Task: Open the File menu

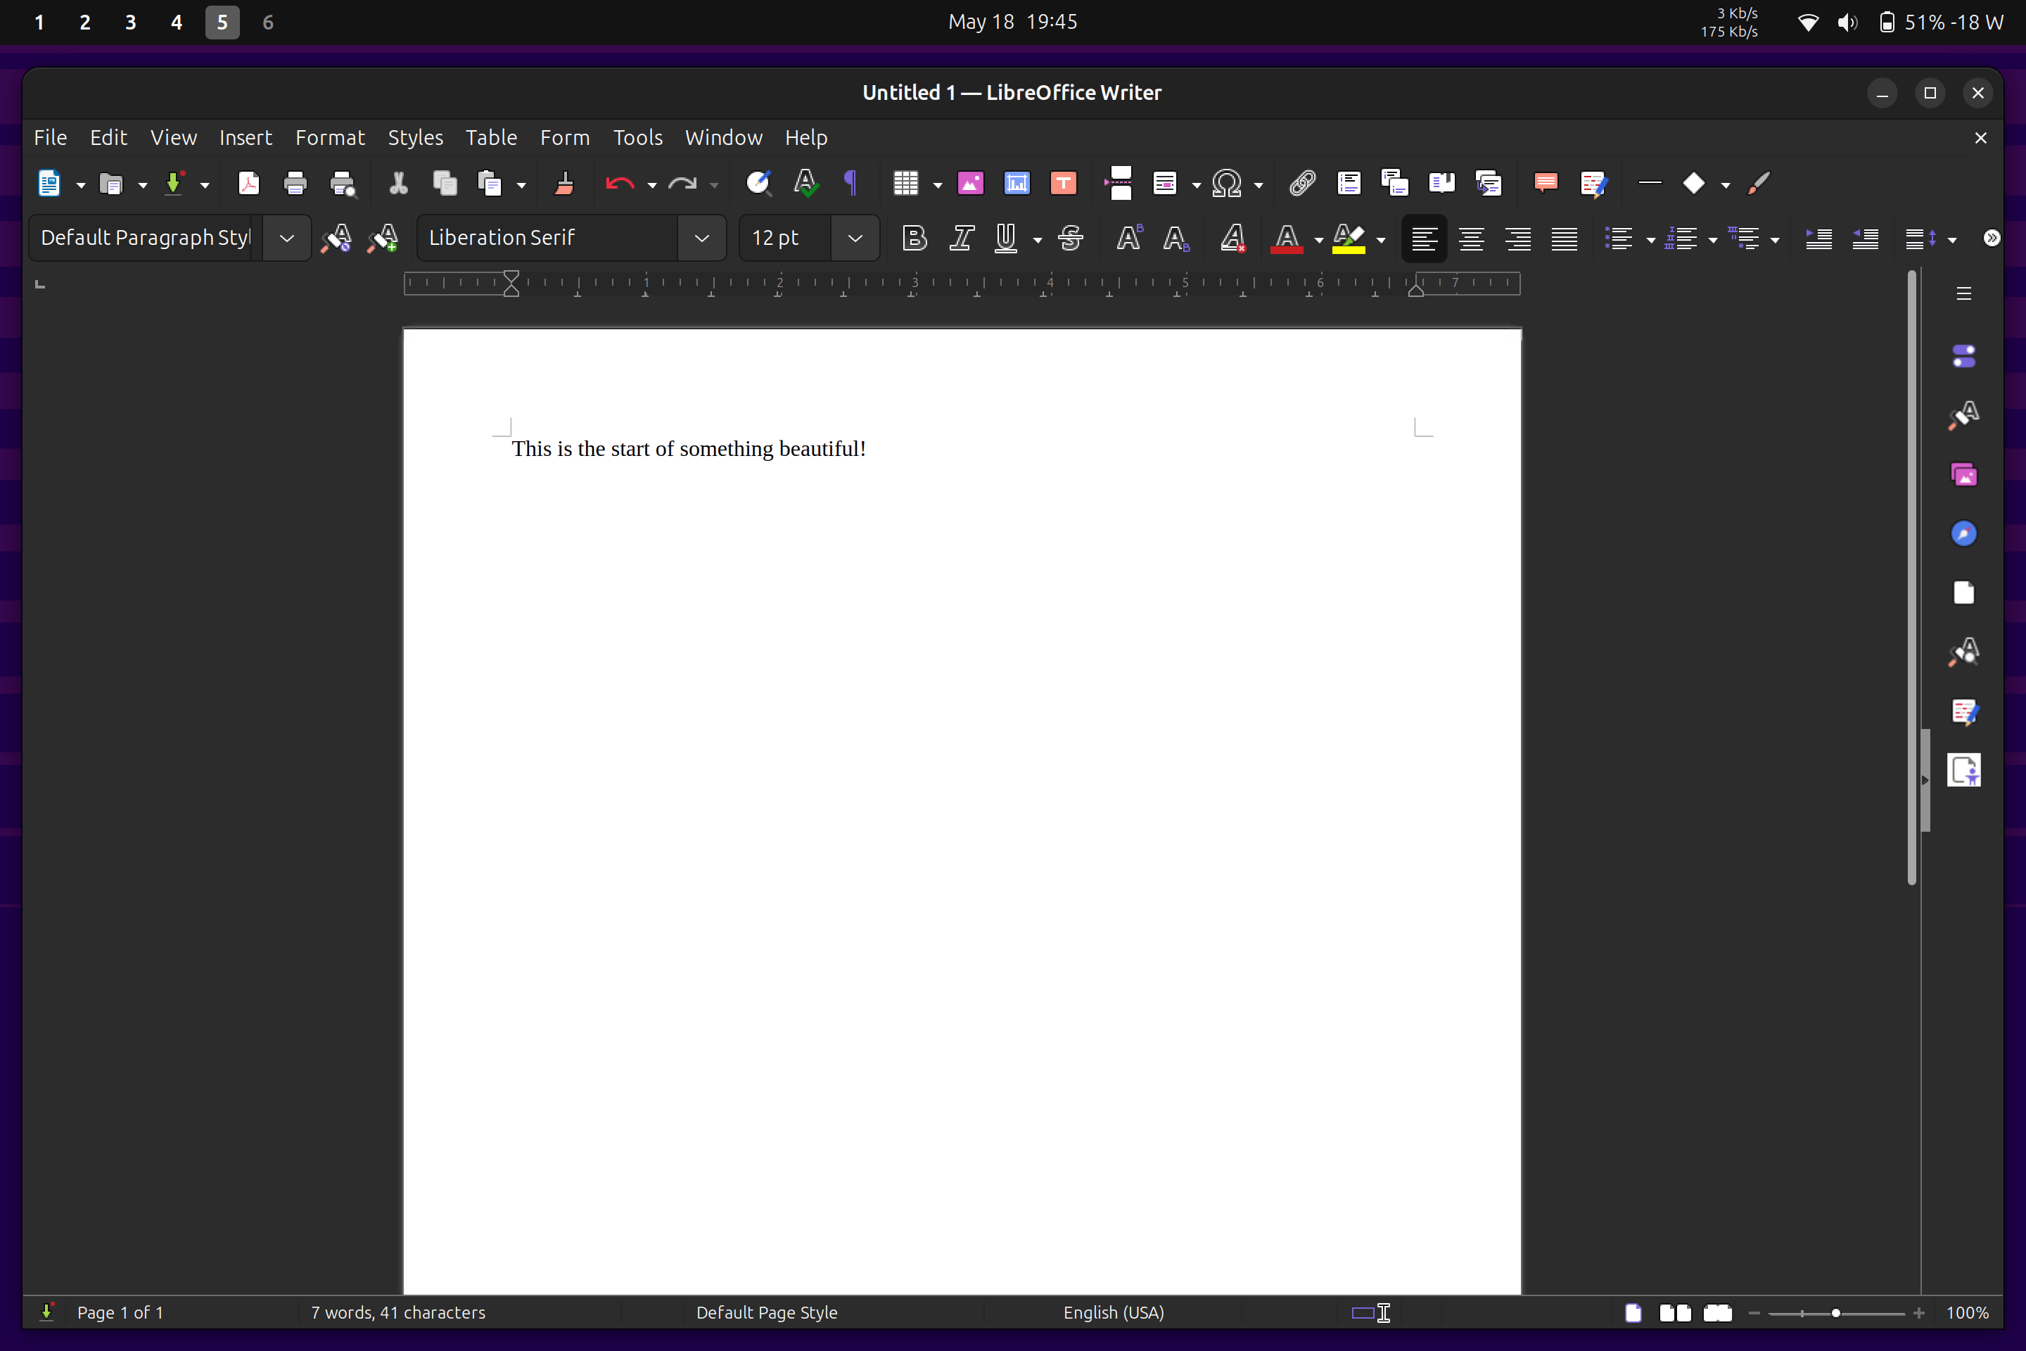Action: click(50, 138)
